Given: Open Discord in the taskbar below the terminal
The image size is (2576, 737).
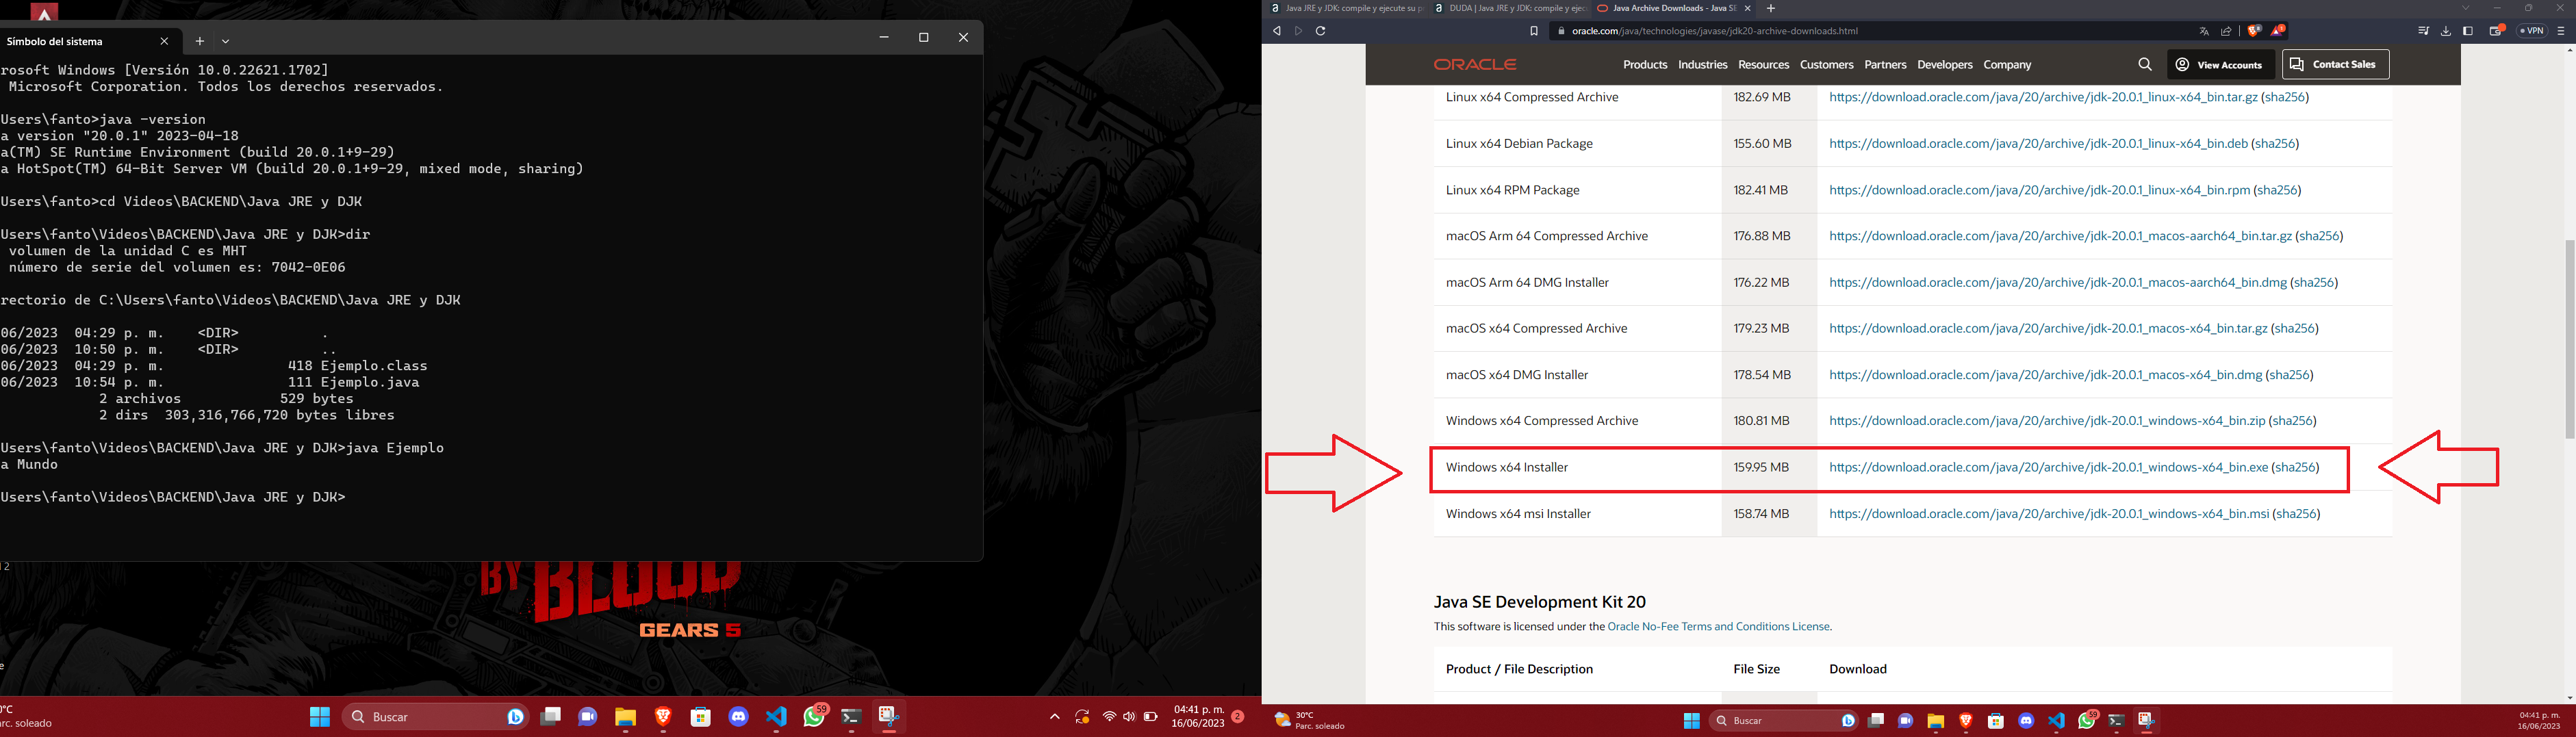Looking at the screenshot, I should [x=739, y=717].
